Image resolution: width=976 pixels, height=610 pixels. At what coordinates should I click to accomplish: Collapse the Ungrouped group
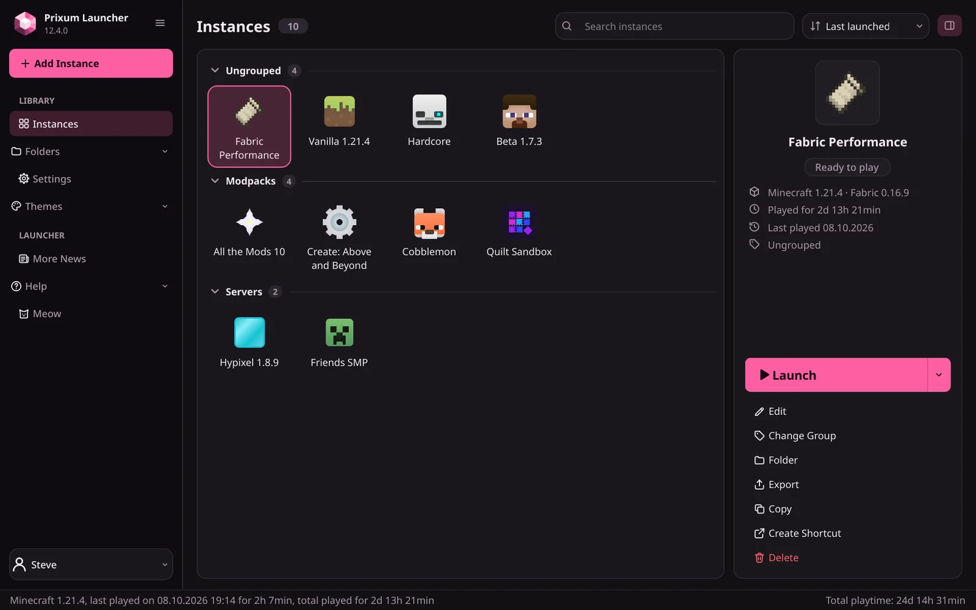coord(215,70)
